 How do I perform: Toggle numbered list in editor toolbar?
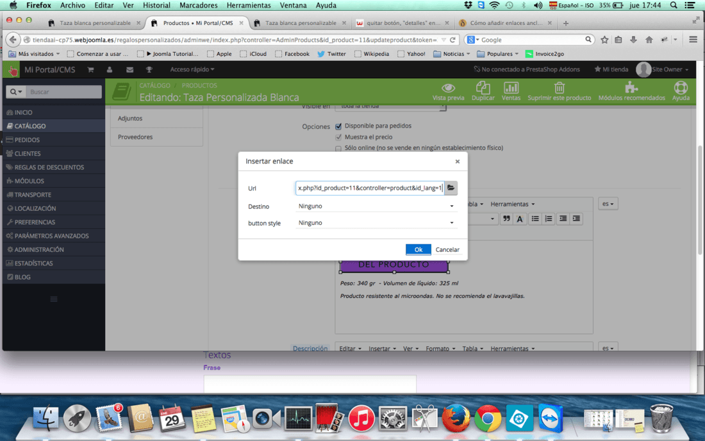tap(549, 219)
